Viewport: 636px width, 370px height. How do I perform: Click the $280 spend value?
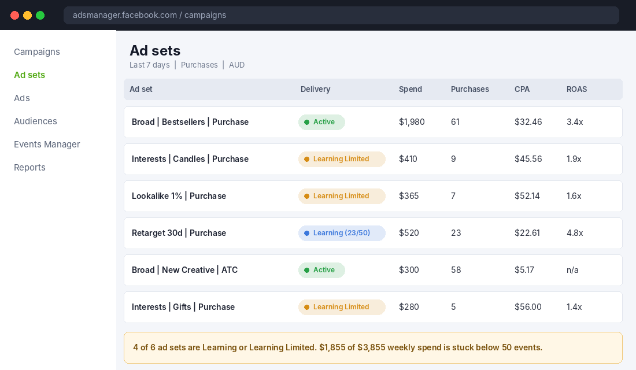pos(409,307)
